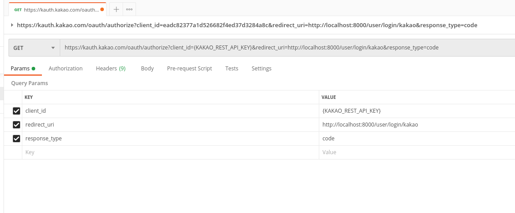Click the orange unsaved dot on tab
This screenshot has width=515, height=213.
coord(102,9)
